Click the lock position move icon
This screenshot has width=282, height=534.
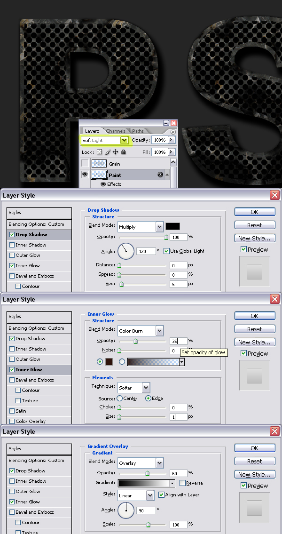point(115,152)
